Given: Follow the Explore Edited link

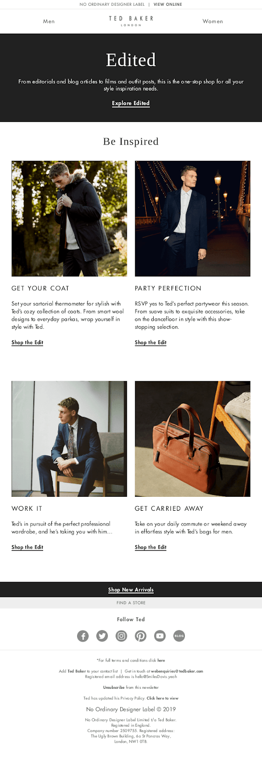Looking at the screenshot, I should pyautogui.click(x=131, y=103).
